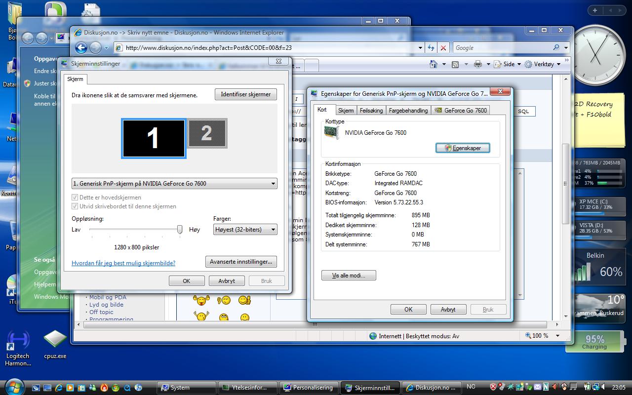Click the analog clock gadget

coord(600,54)
